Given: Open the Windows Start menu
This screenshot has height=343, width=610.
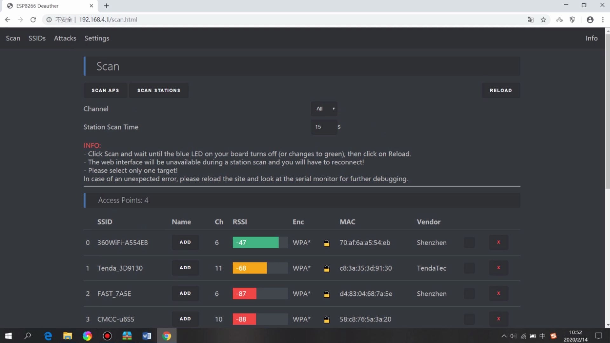Looking at the screenshot, I should [x=8, y=336].
